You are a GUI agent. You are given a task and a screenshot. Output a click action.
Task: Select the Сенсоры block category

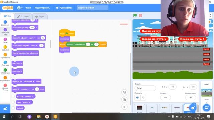coord(5,63)
